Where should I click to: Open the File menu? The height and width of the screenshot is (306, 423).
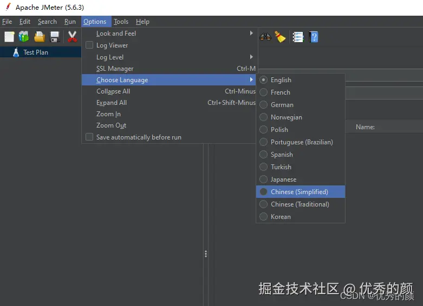(x=7, y=22)
